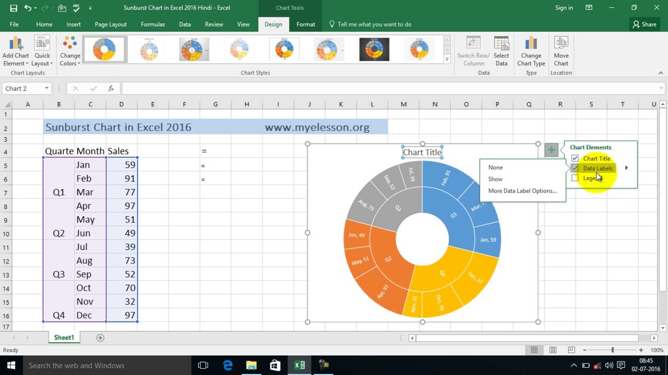Expand the formula bar chevron

click(x=662, y=89)
